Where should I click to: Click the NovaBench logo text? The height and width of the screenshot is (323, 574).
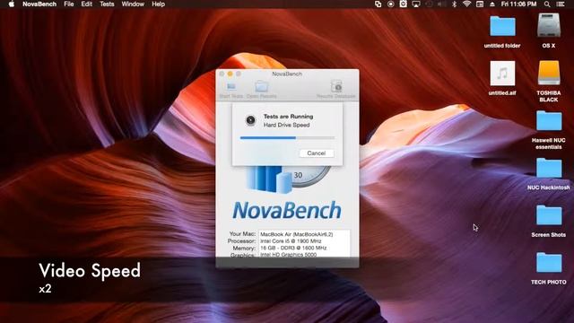point(287,210)
